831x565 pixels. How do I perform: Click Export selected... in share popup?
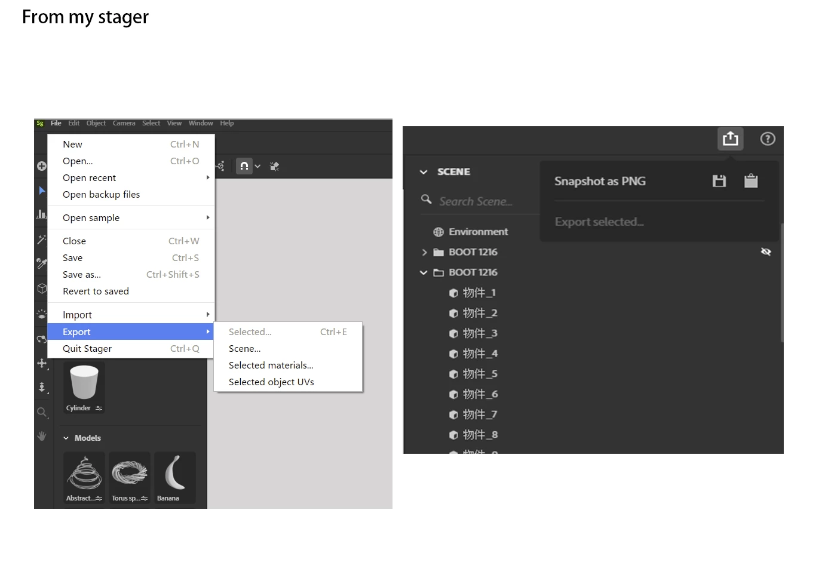599,222
